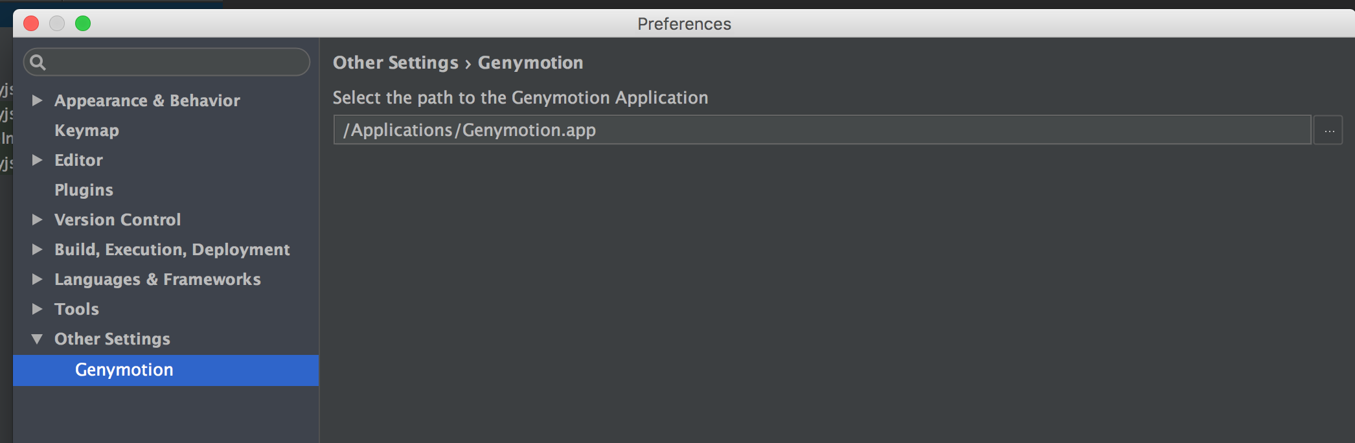Collapse the Other Settings arrow
1355x443 pixels.
pyautogui.click(x=38, y=339)
